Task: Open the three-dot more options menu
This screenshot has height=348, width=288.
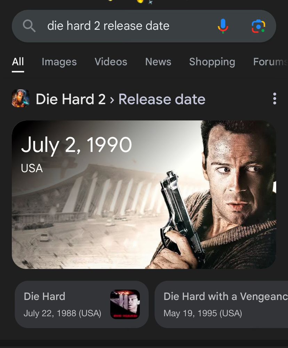Action: [274, 98]
